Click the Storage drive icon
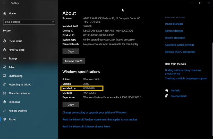Screen dimensions: 213x139 tap(4, 58)
